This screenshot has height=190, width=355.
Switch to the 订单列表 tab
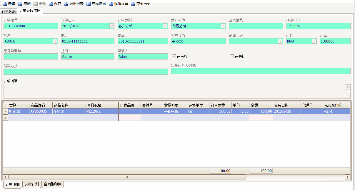9,11
